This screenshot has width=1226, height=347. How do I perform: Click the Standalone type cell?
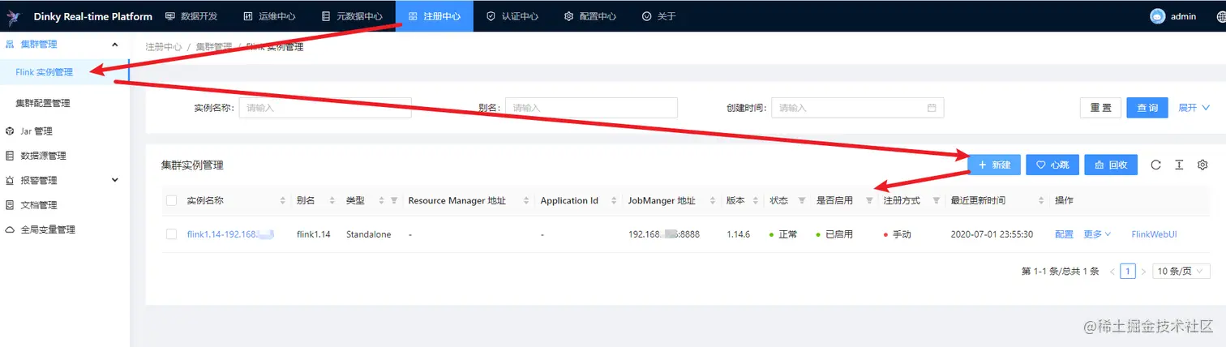(368, 234)
